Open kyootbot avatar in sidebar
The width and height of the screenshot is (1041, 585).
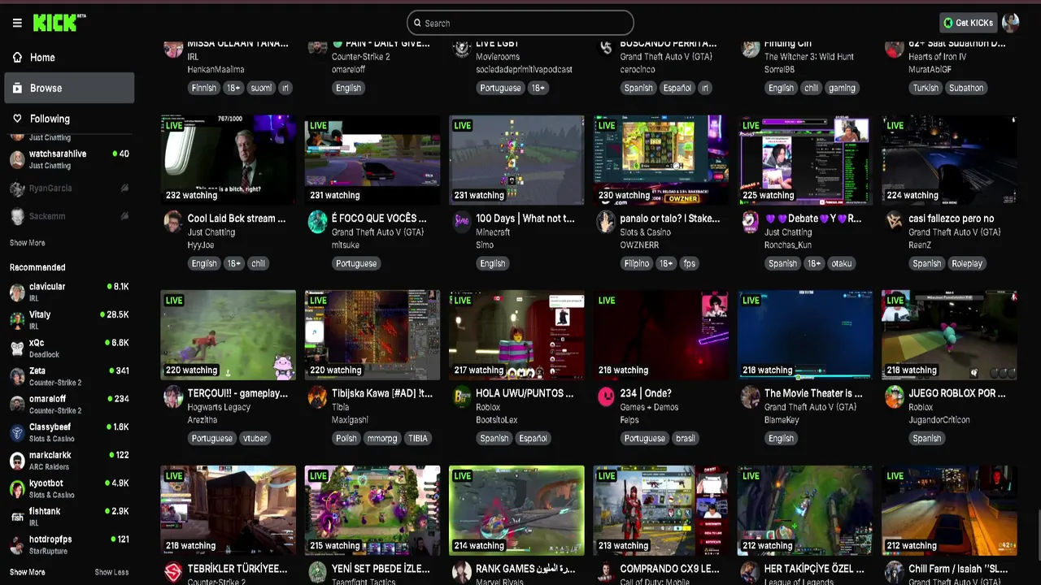(17, 489)
